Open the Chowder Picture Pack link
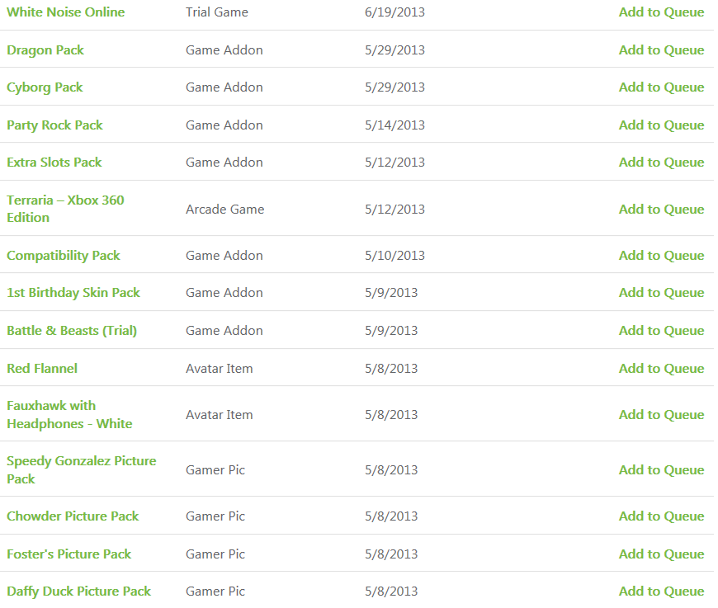This screenshot has height=608, width=718. pos(73,516)
